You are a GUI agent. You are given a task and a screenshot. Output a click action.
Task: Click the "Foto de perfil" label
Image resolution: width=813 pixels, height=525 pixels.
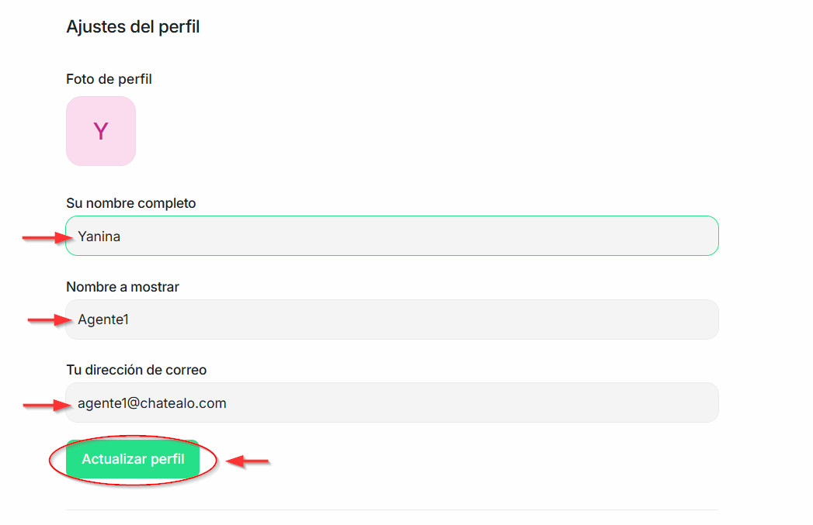[109, 79]
